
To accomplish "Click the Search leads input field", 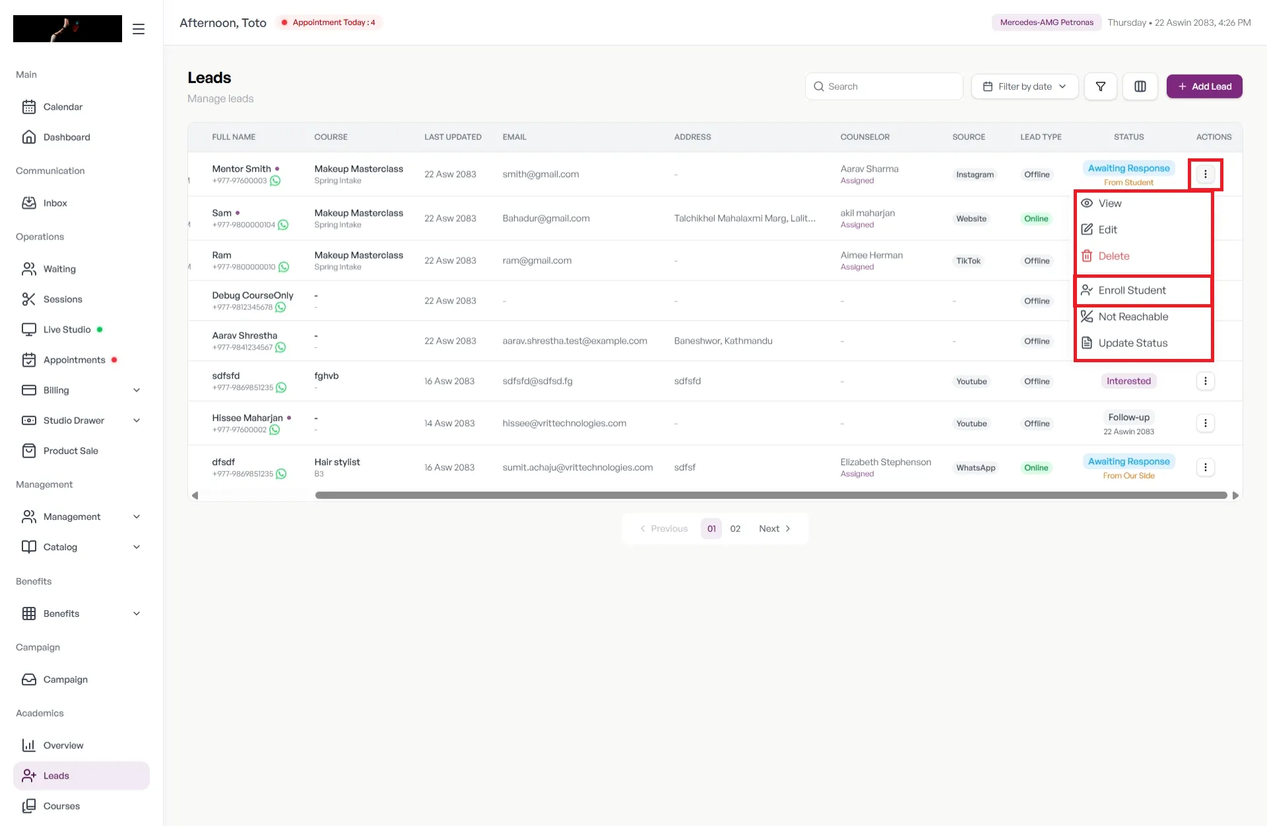I will pos(884,86).
